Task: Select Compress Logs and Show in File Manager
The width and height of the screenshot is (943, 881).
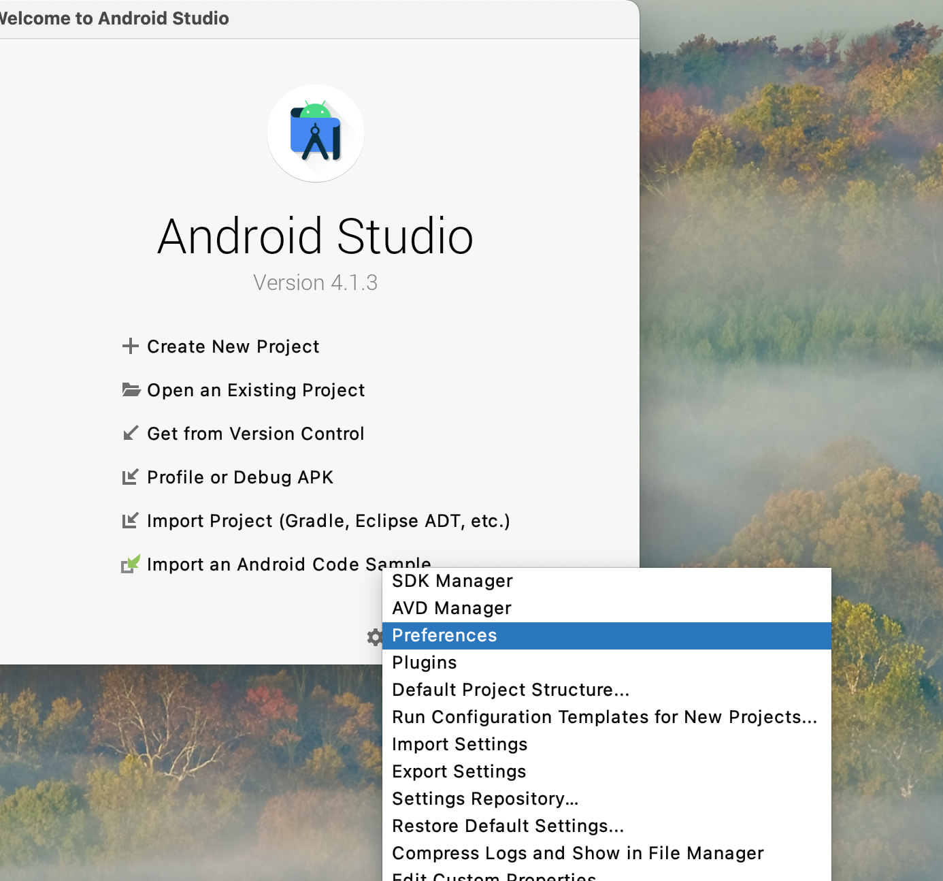Action: [x=607, y=853]
